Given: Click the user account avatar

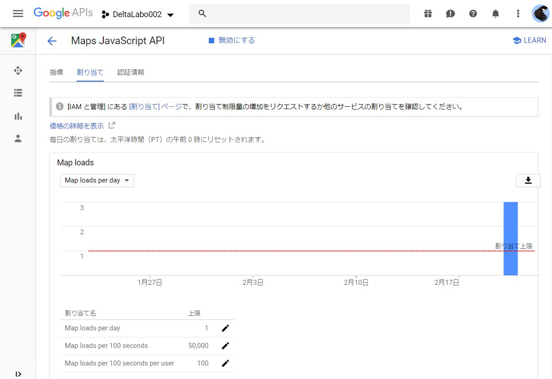Looking at the screenshot, I should (540, 14).
